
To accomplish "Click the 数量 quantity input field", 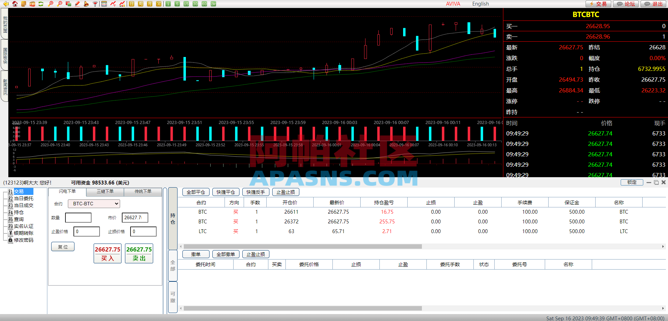I will (x=78, y=217).
